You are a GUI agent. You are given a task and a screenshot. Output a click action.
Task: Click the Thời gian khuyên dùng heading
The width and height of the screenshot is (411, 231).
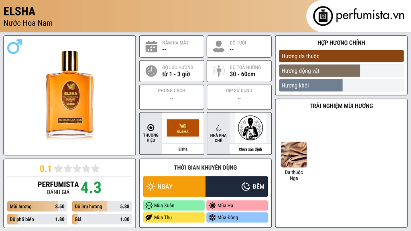pos(205,167)
